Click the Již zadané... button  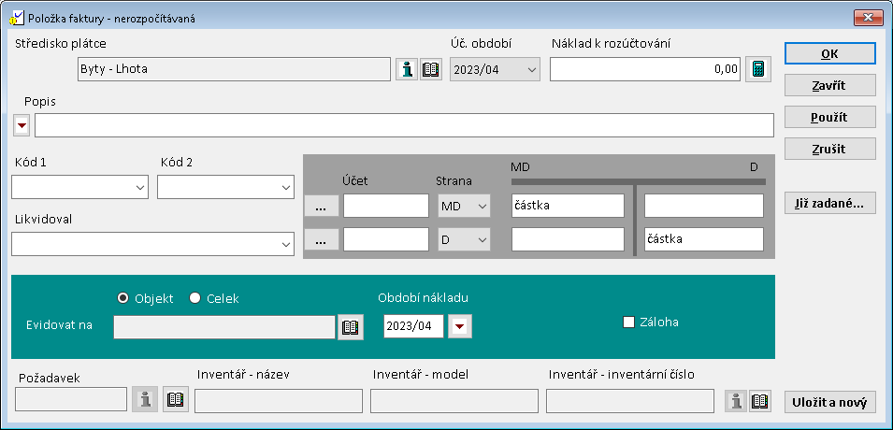point(829,203)
